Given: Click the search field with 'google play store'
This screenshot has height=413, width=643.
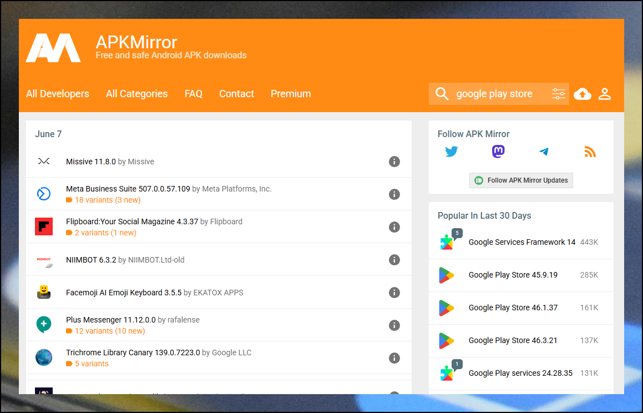Looking at the screenshot, I should (499, 94).
